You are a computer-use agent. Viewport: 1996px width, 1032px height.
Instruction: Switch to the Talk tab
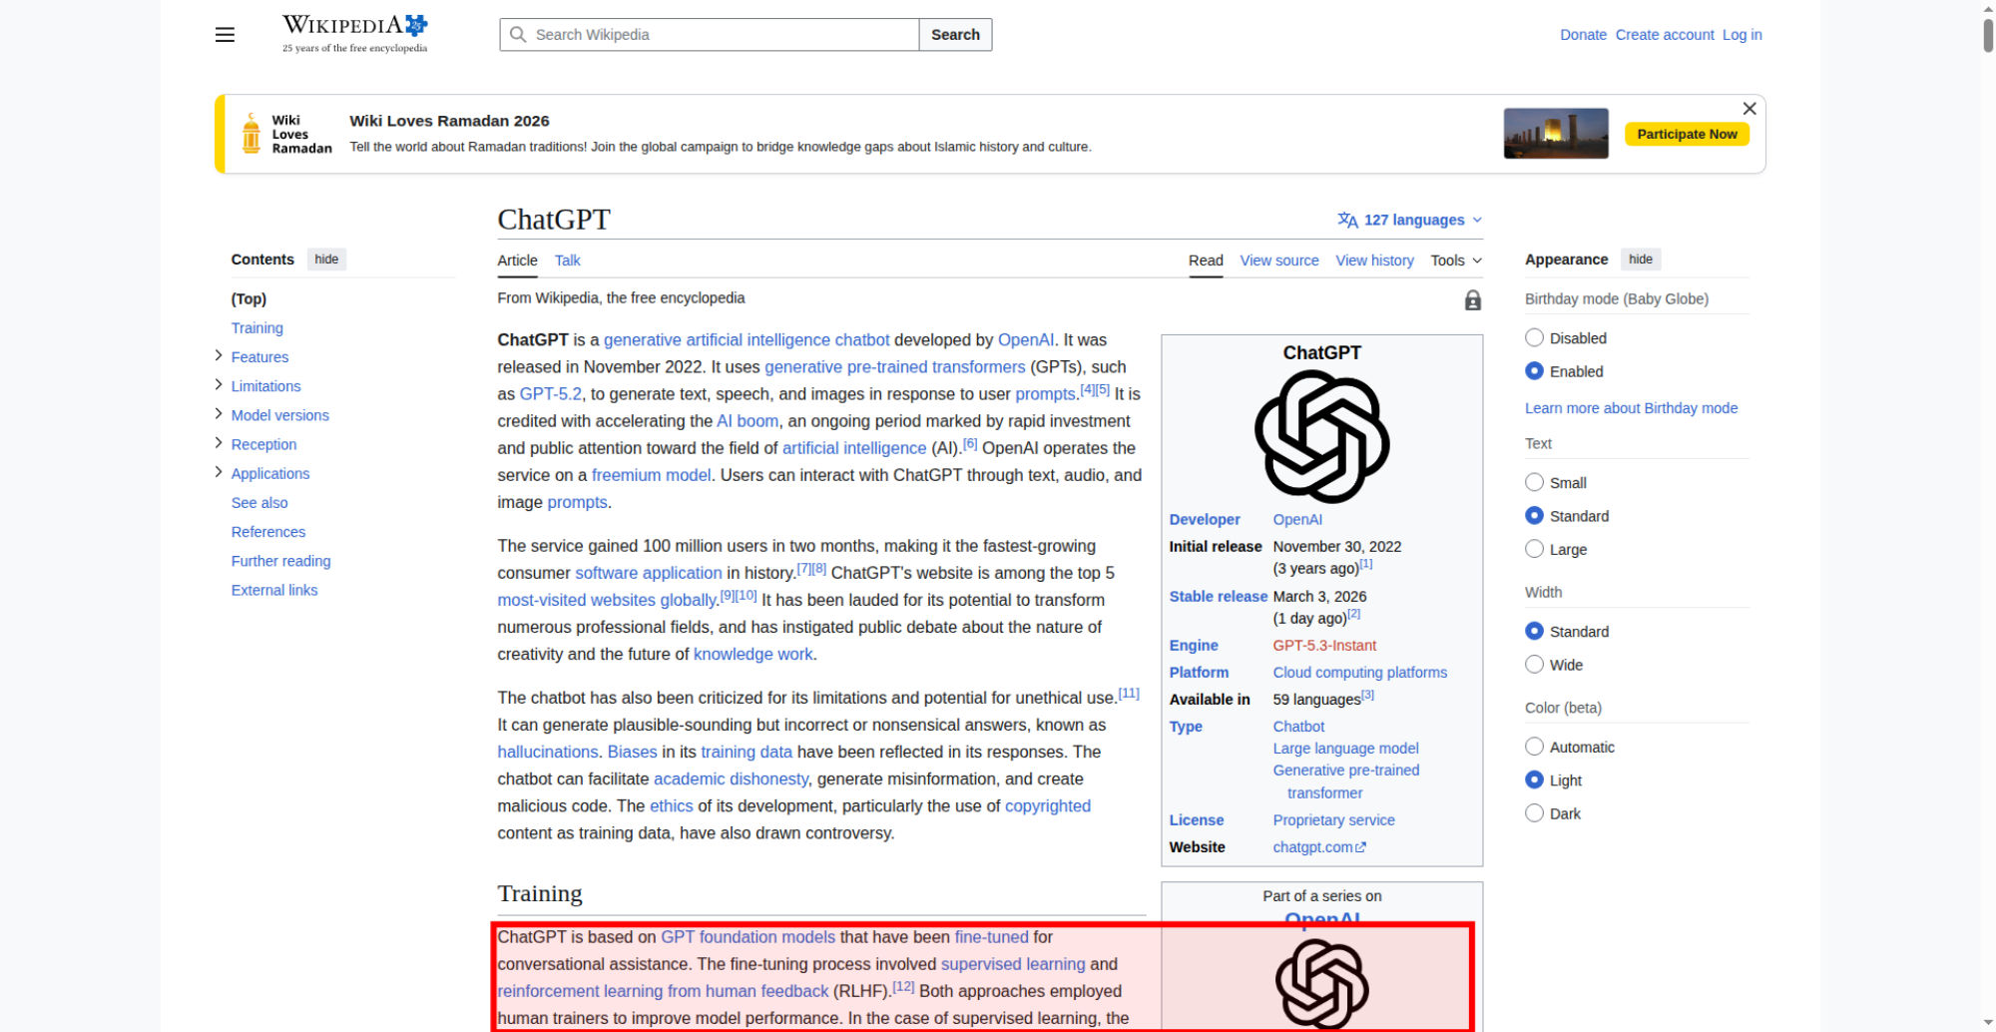[567, 260]
